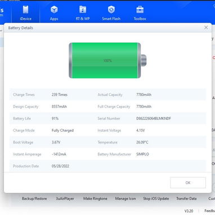The height and width of the screenshot is (215, 215).
Task: Select the Temperature label
Action: click(x=107, y=142)
